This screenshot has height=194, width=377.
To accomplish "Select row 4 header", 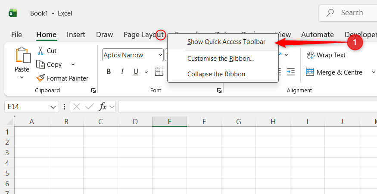I will [x=7, y=163].
